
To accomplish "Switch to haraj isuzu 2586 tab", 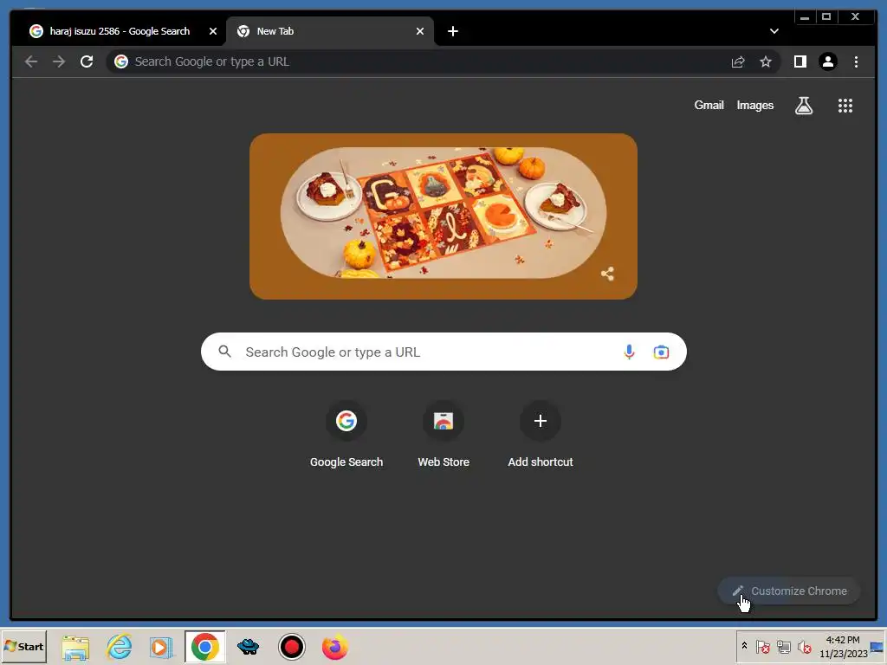I will (x=120, y=31).
